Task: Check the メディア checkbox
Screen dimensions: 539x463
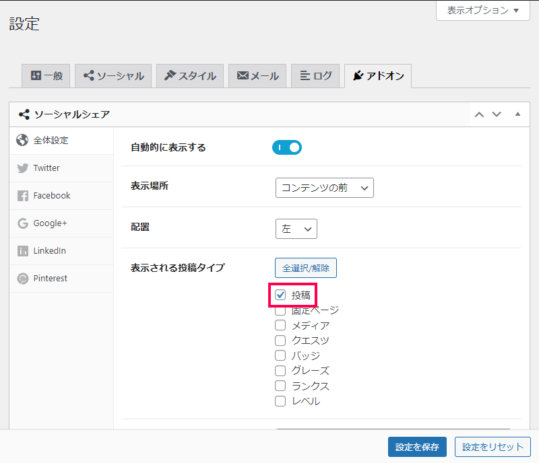Action: [x=280, y=325]
